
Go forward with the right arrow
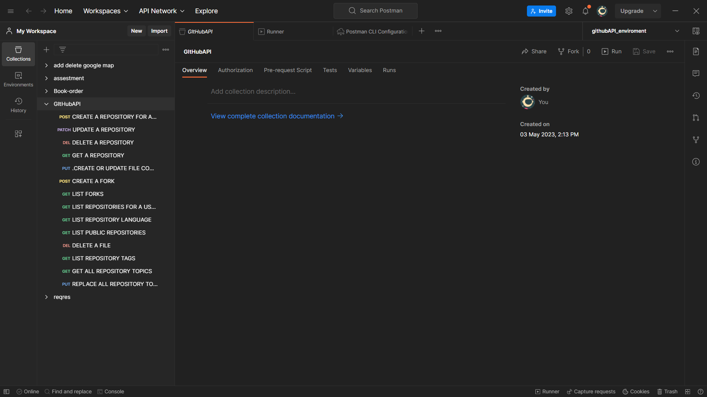(x=43, y=11)
